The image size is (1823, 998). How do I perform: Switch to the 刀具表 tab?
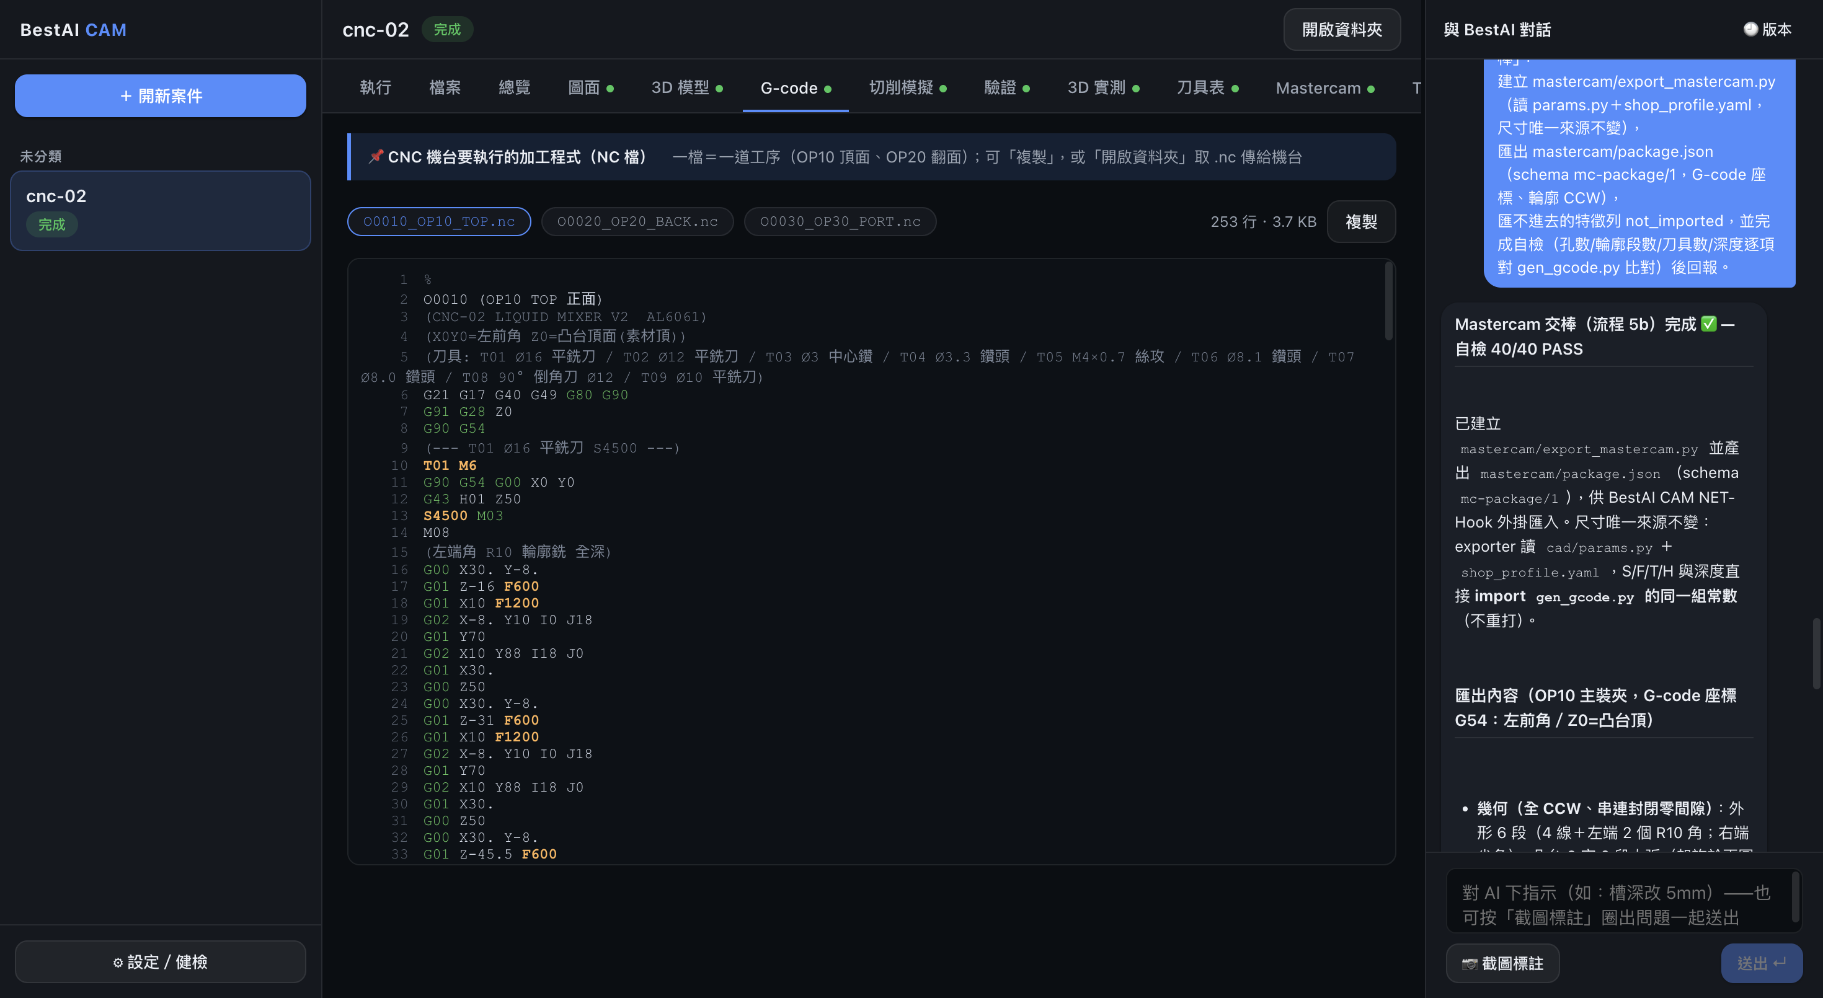(1207, 87)
